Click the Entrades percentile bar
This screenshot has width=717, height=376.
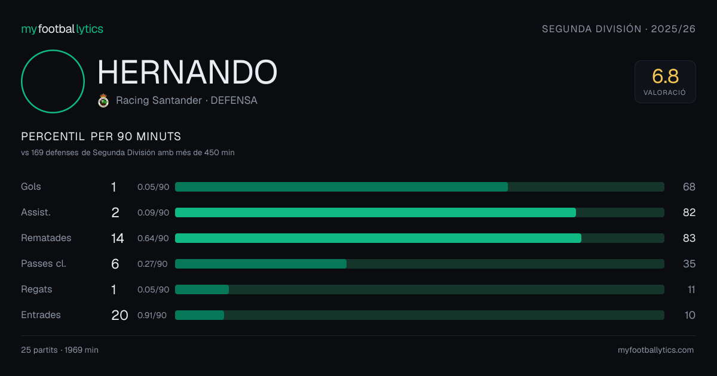419,315
